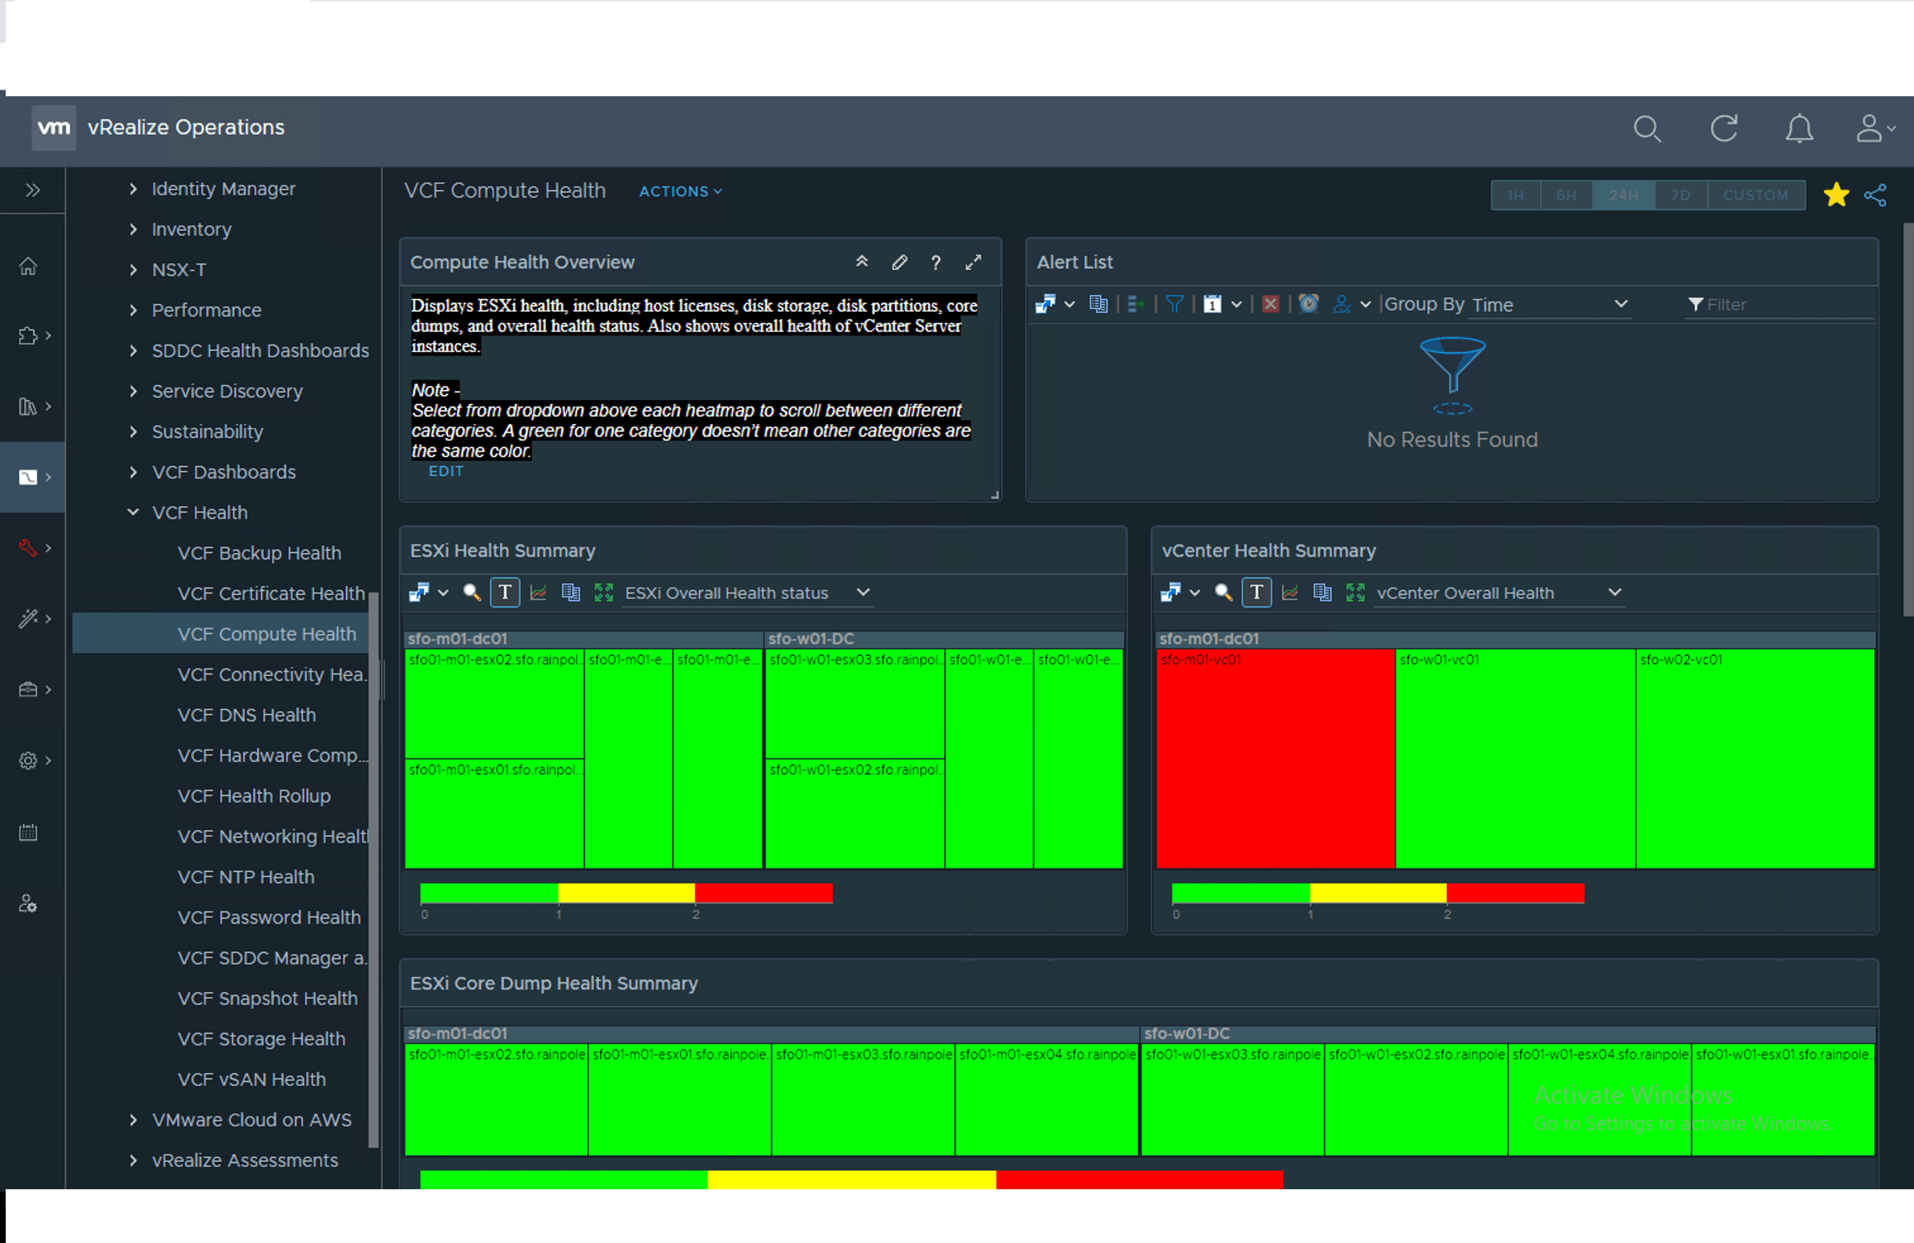
Task: Open the Group By Time dropdown
Action: (1549, 304)
